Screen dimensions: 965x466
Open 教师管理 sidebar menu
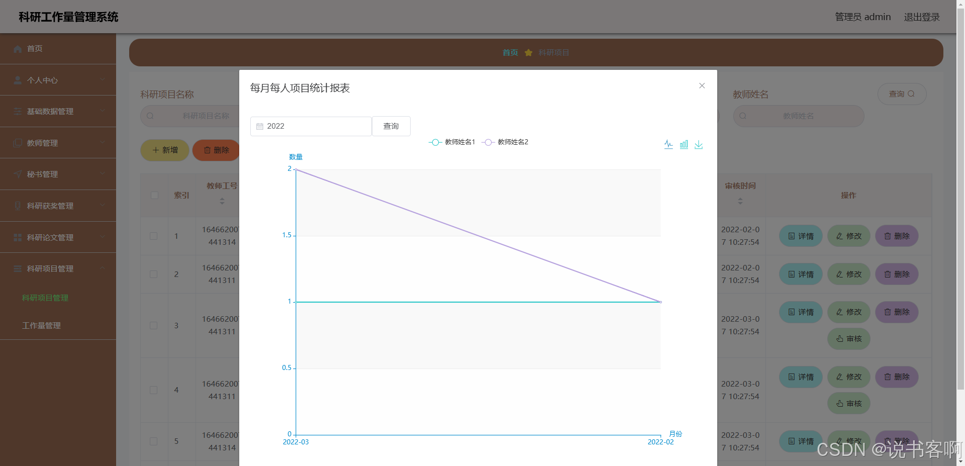point(58,143)
